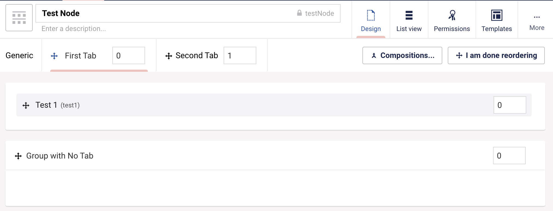Select the sort order input of First Tab
This screenshot has height=211, width=553.
tap(128, 55)
